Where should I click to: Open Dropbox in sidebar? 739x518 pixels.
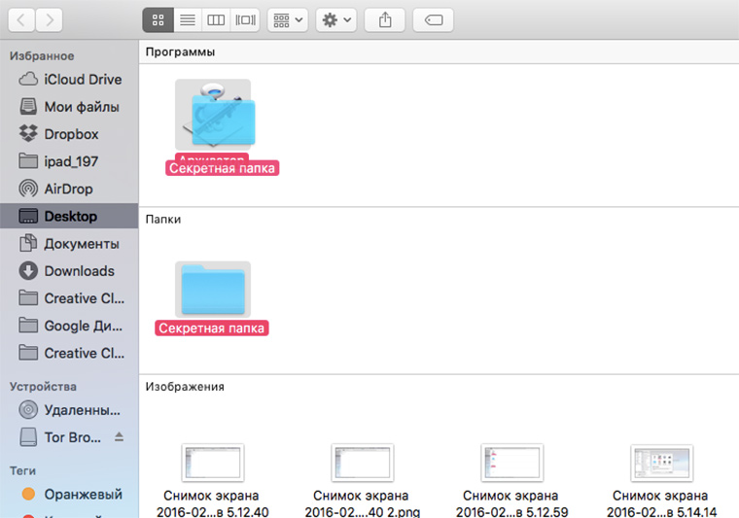tap(69, 134)
